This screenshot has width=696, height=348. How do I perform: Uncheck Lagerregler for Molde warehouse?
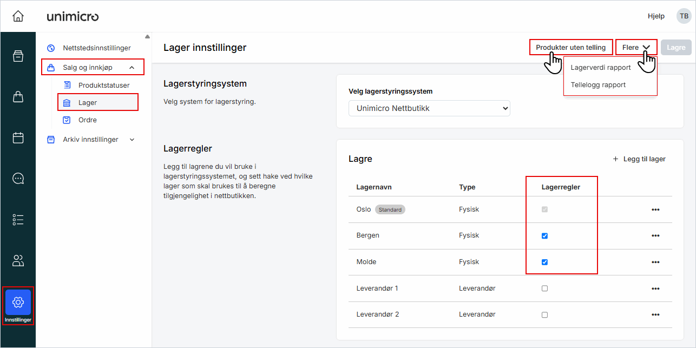544,262
